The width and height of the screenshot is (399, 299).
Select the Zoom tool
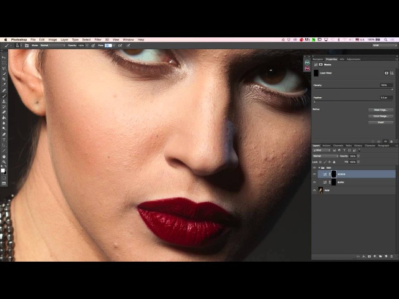pyautogui.click(x=4, y=162)
